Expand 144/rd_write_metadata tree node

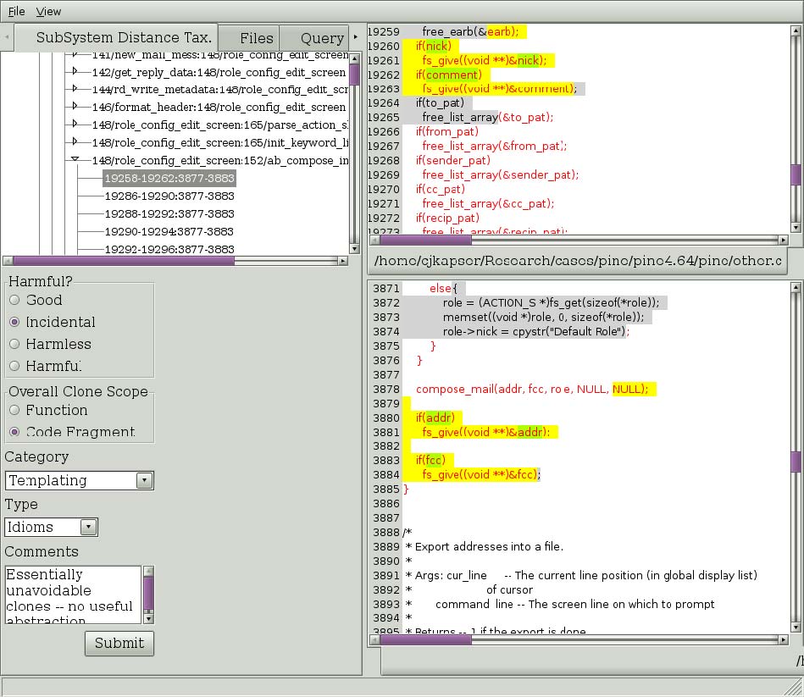(x=75, y=89)
